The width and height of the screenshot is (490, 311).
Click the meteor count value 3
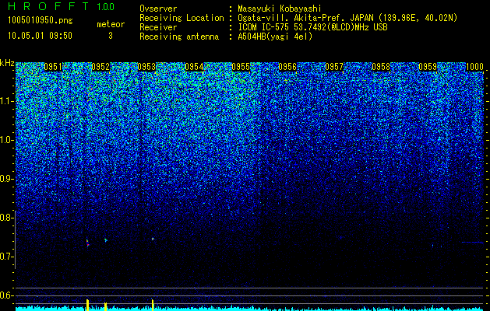pyautogui.click(x=111, y=36)
